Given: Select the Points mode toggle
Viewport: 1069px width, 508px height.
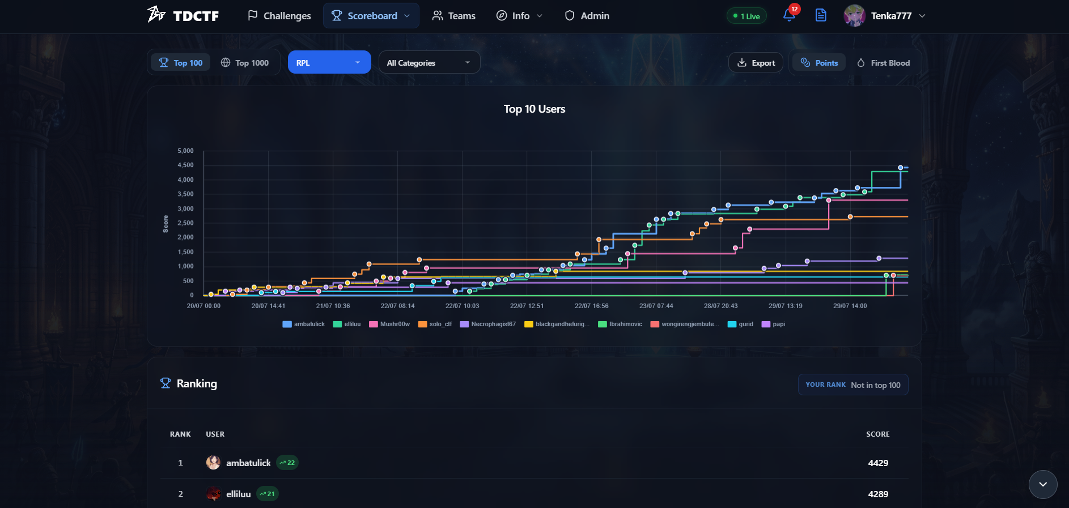Looking at the screenshot, I should click(x=819, y=62).
